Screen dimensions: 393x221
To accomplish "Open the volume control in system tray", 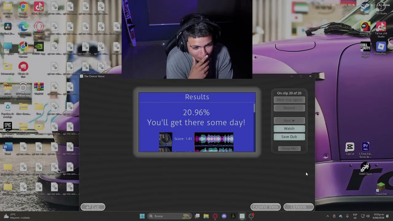I will point(368,216).
